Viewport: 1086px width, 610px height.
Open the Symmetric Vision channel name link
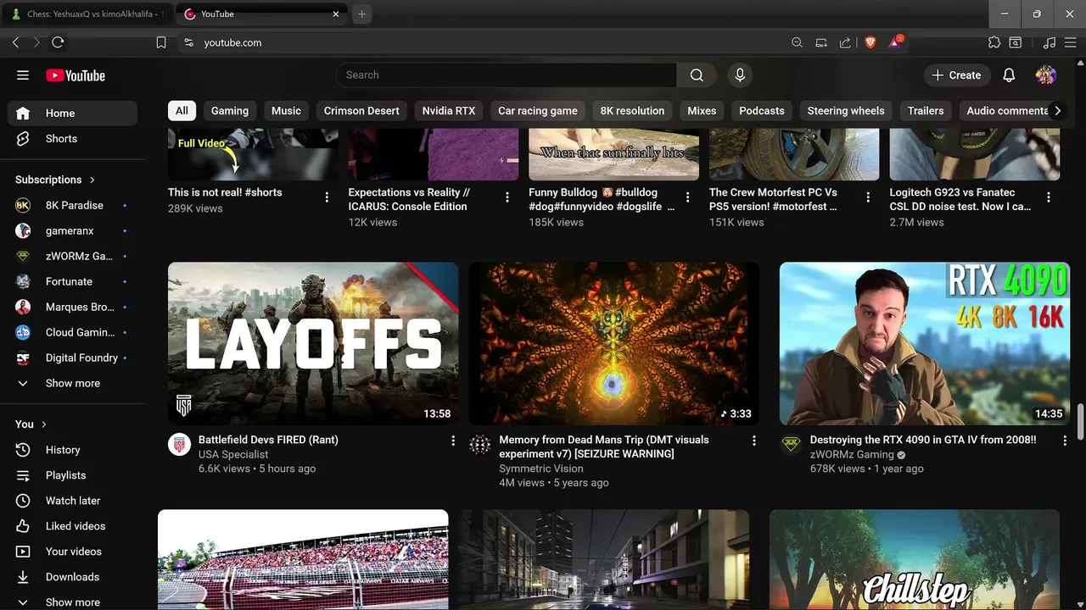coord(541,469)
